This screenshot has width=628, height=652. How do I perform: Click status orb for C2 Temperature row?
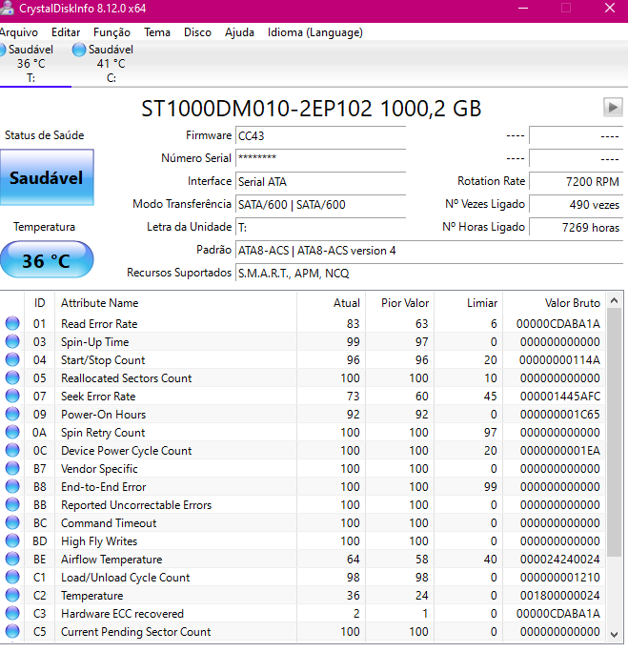(x=12, y=595)
